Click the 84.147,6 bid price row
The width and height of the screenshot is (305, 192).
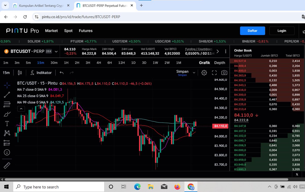(267, 126)
